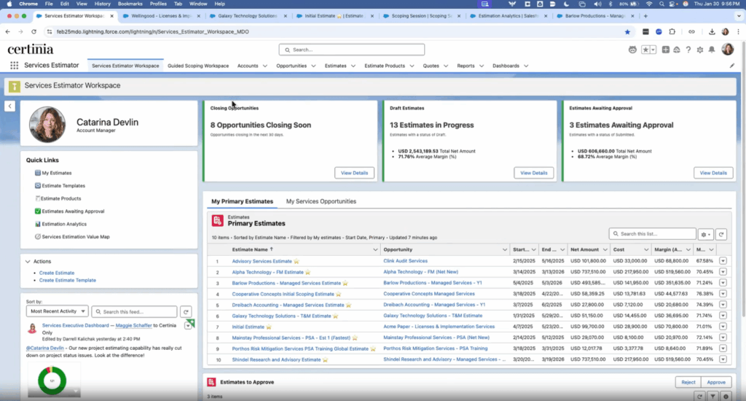Screen dimensions: 746x401
Task: Click the Einstein mascot icon in header
Action: pyautogui.click(x=632, y=50)
